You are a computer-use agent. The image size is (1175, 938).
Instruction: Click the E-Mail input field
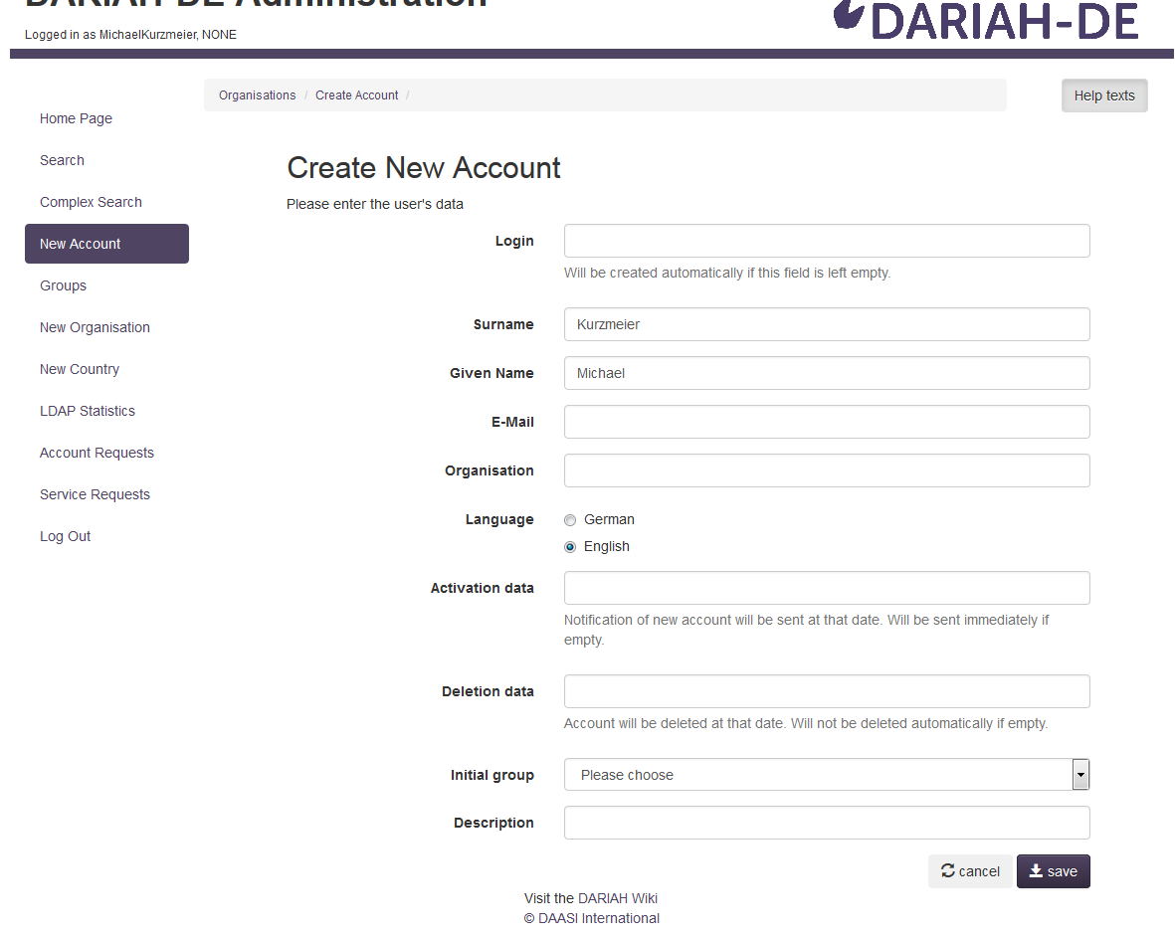point(826,422)
